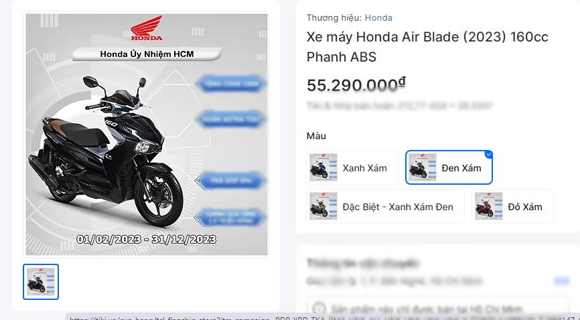The image size is (580, 320).
Task: Select the Xanh Xám color option
Action: coord(352,167)
